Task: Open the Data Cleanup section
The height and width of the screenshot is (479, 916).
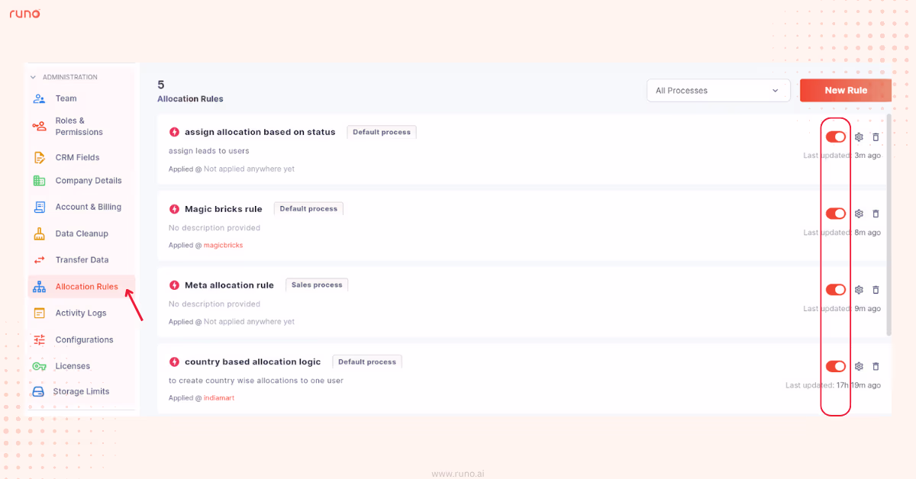Action: coord(40,233)
